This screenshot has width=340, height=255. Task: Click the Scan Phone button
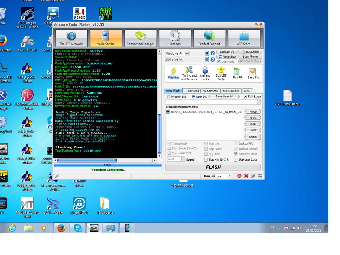click(250, 57)
